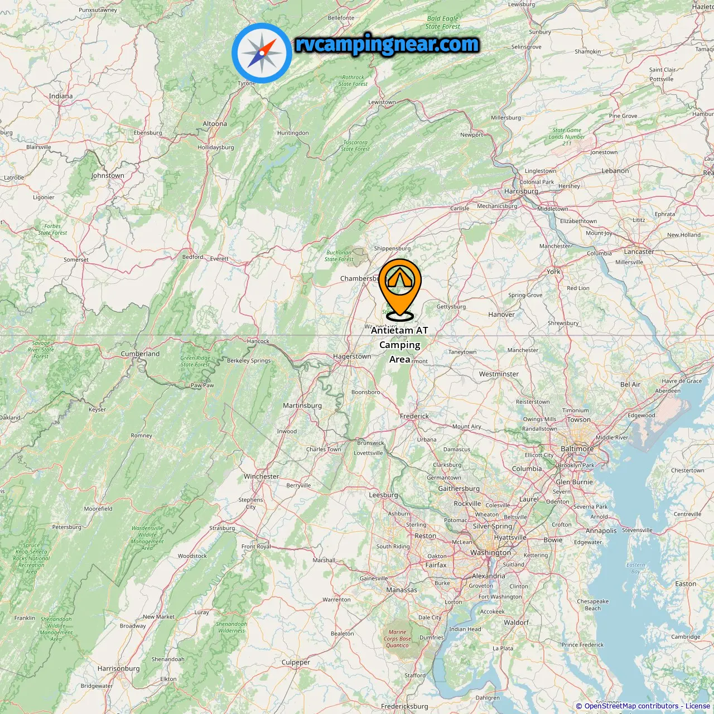
Task: Open the rvcampingnear.com title link
Action: point(387,45)
